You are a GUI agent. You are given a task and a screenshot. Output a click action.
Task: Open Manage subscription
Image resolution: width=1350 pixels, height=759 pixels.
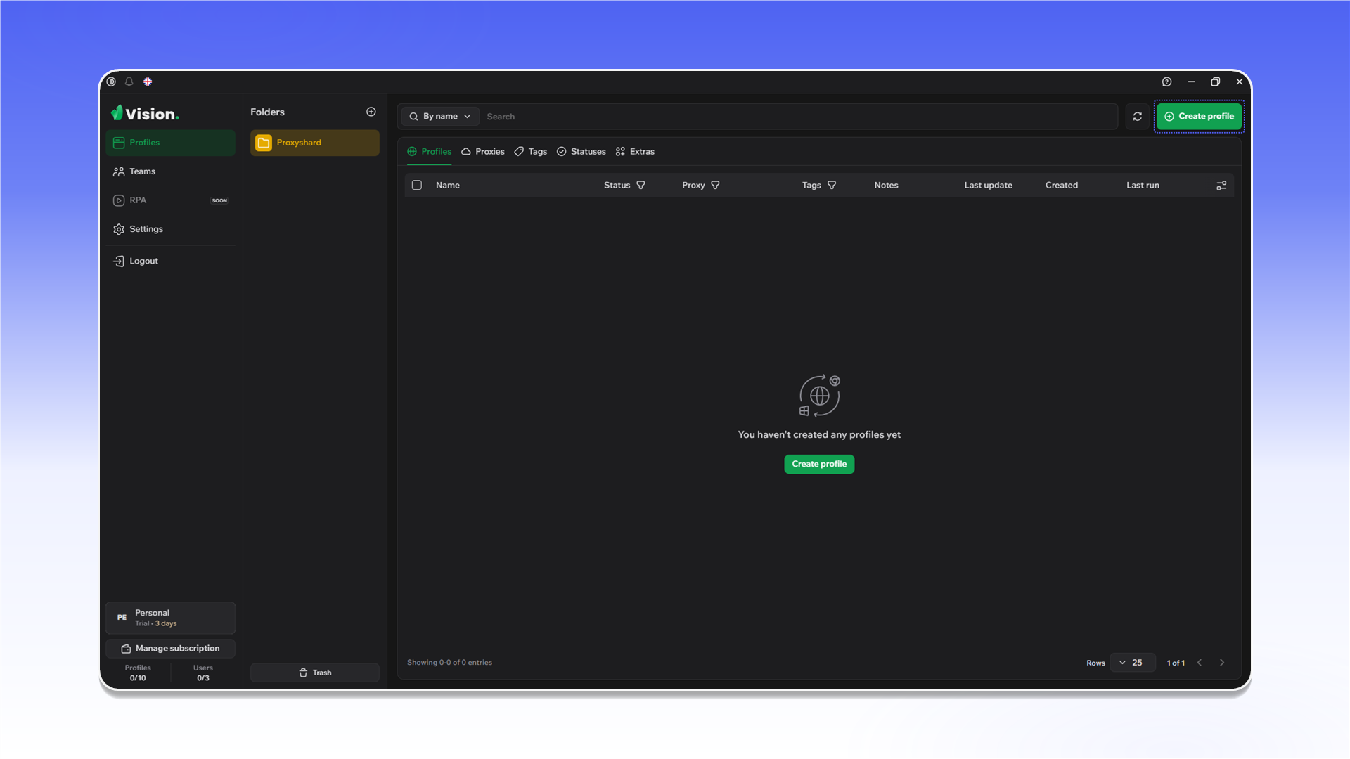coord(171,649)
